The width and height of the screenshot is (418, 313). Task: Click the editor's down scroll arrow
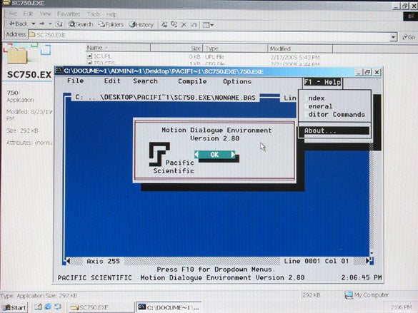372,253
